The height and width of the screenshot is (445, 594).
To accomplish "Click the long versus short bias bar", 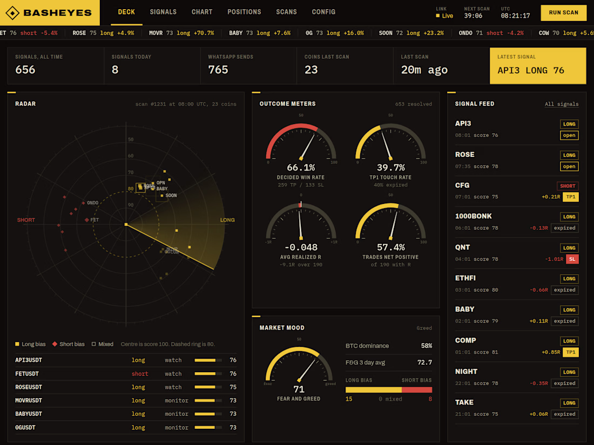I will coord(389,390).
